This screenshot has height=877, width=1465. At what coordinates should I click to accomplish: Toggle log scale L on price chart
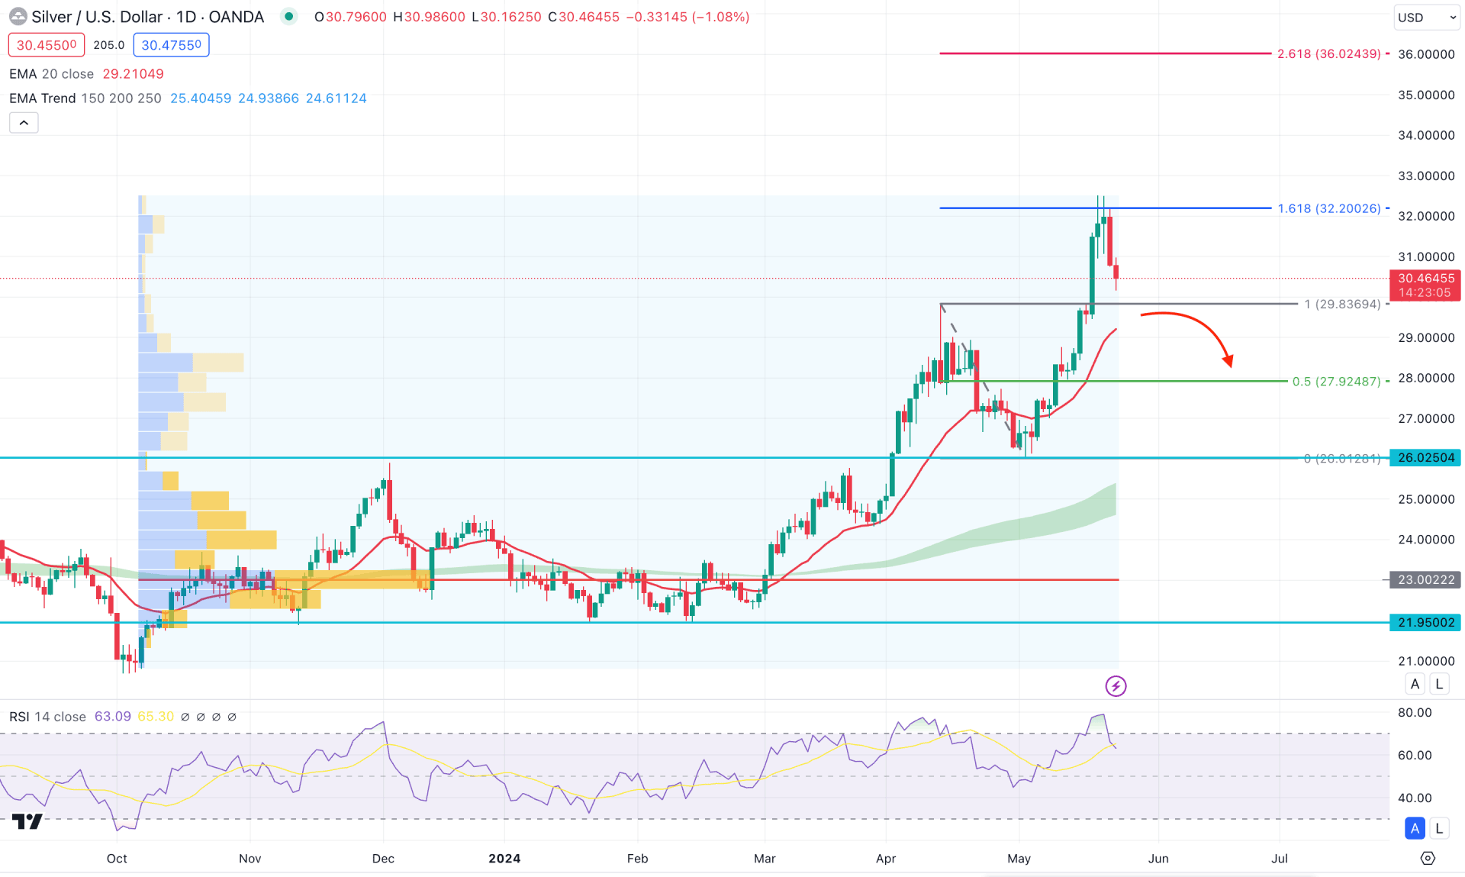point(1439,684)
